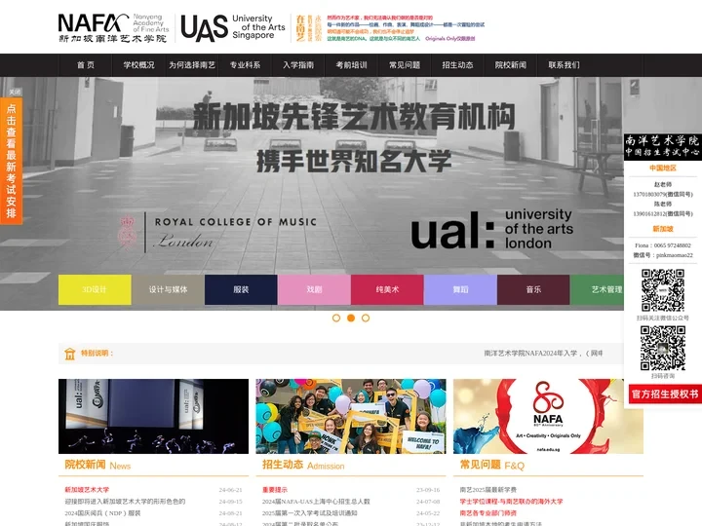Open the 学校概况 menu item
Viewport: 702px width, 526px height.
pyautogui.click(x=138, y=65)
